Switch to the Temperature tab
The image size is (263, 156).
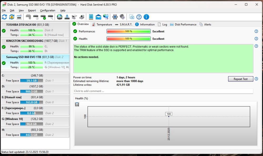coord(102,24)
